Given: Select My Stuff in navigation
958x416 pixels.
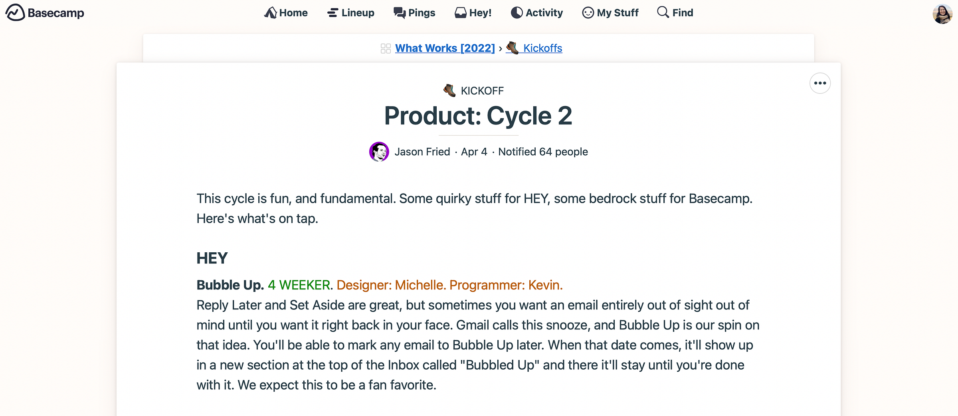Looking at the screenshot, I should click(618, 13).
